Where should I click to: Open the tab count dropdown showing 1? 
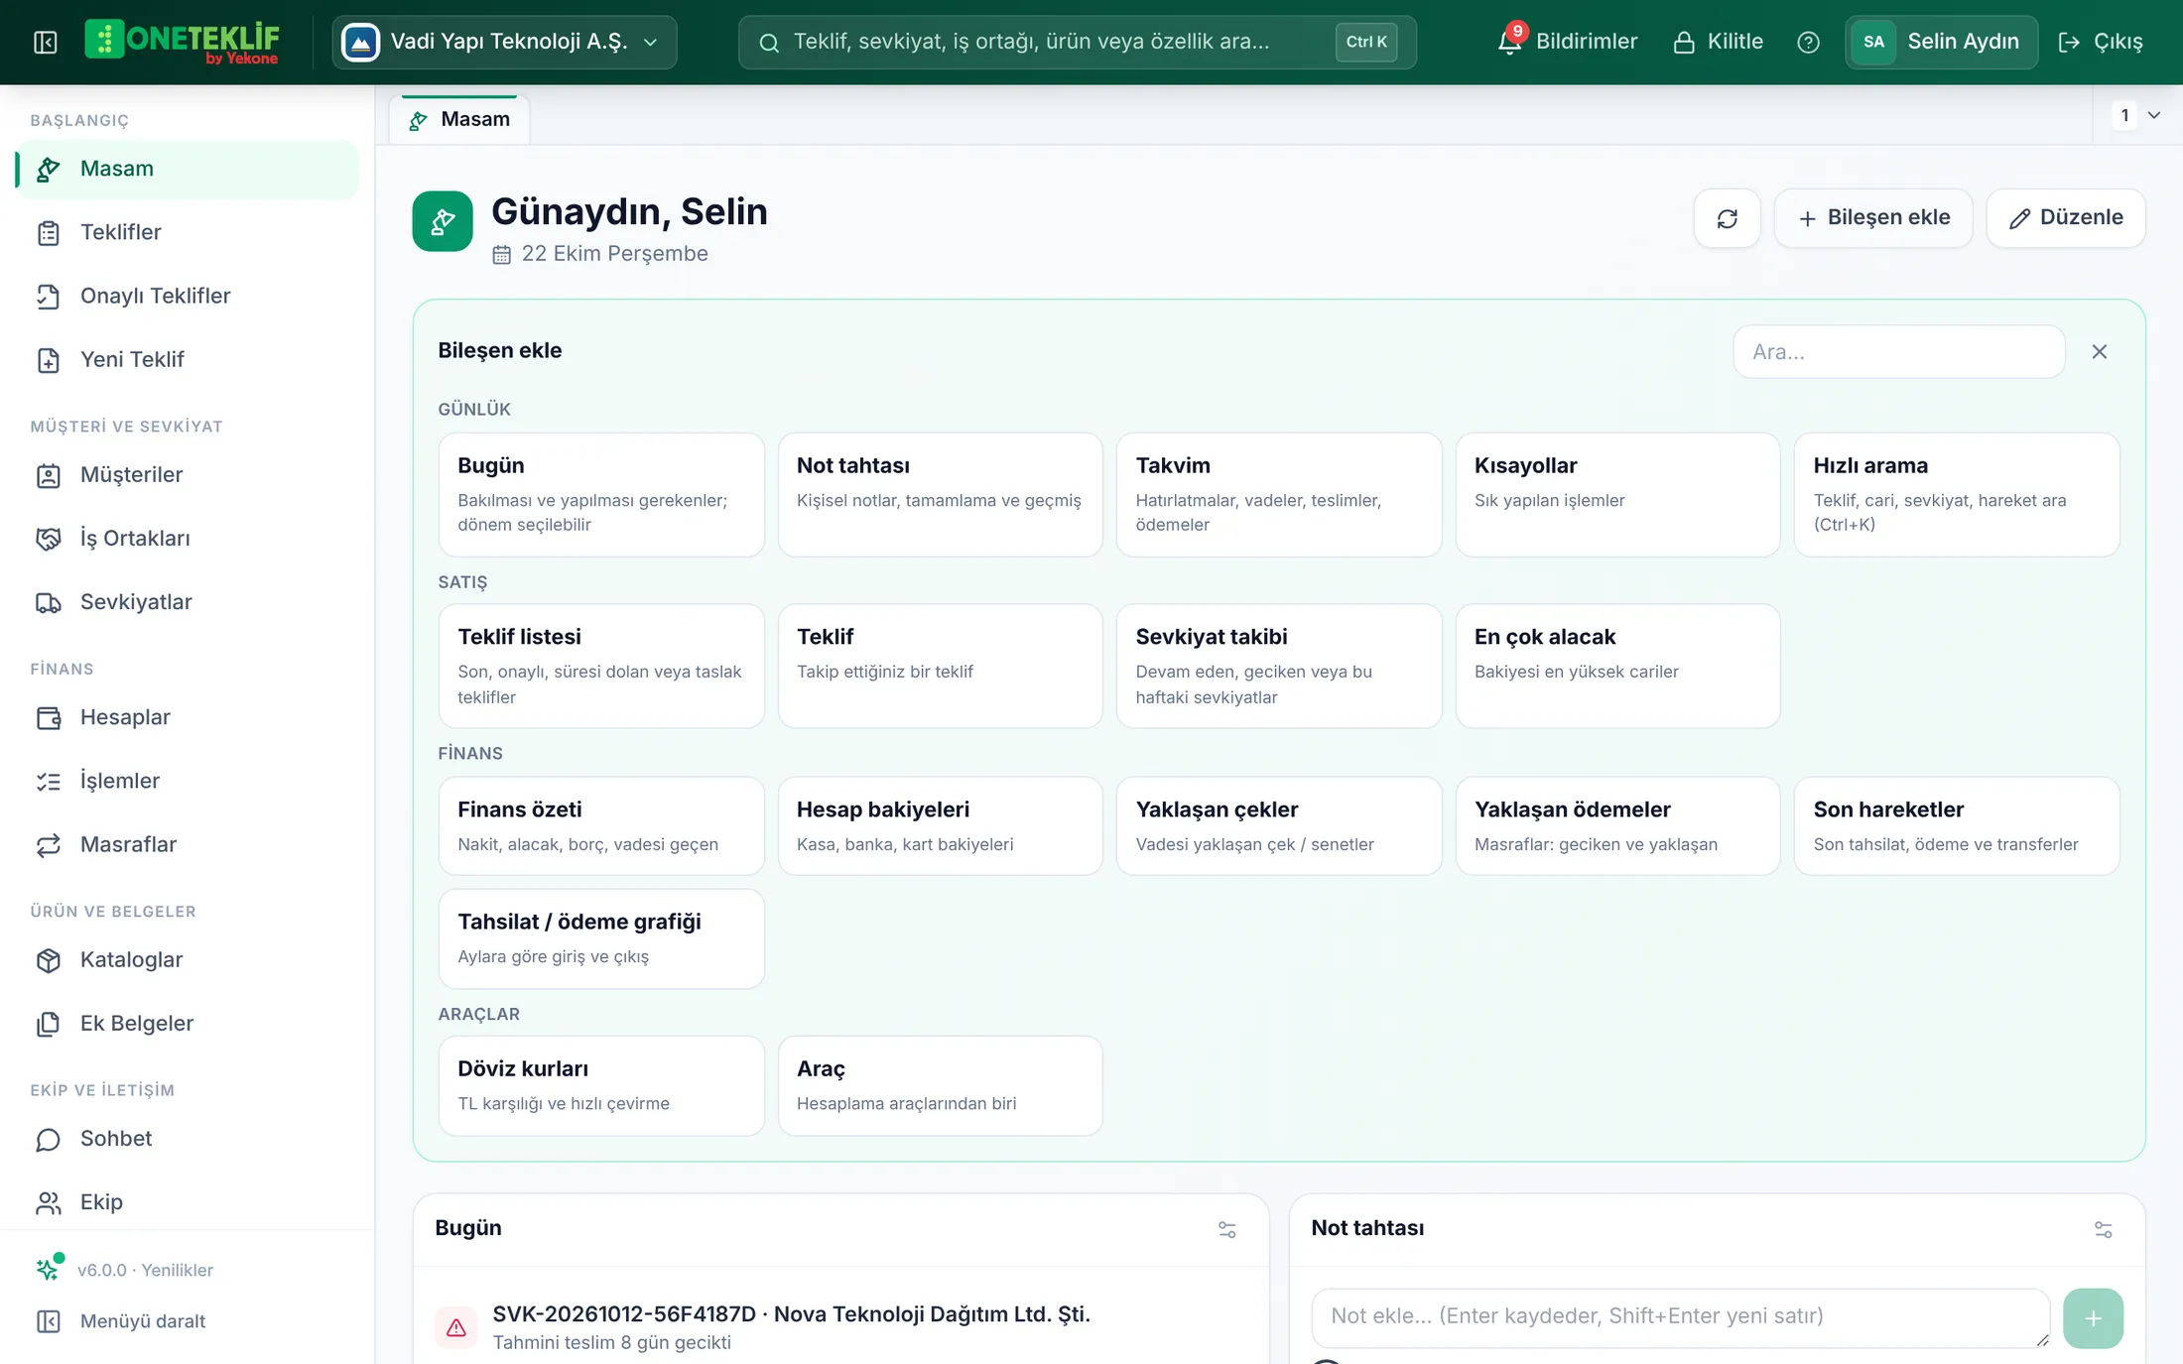point(2137,115)
